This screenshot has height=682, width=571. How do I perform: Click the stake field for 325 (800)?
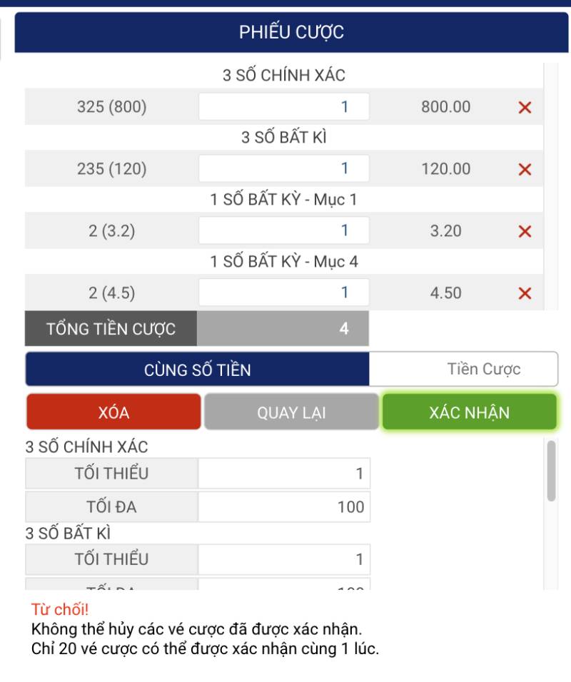[283, 107]
